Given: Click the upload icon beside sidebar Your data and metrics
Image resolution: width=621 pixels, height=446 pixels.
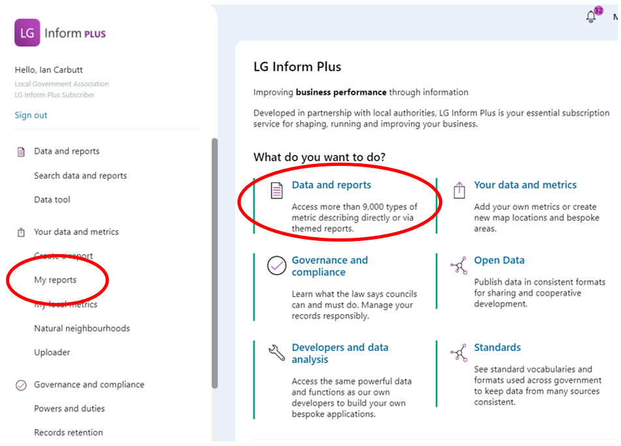Looking at the screenshot, I should coord(21,232).
